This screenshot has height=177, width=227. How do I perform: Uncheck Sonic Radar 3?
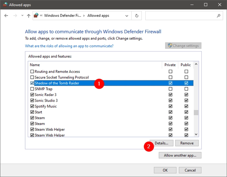click(x=32, y=95)
